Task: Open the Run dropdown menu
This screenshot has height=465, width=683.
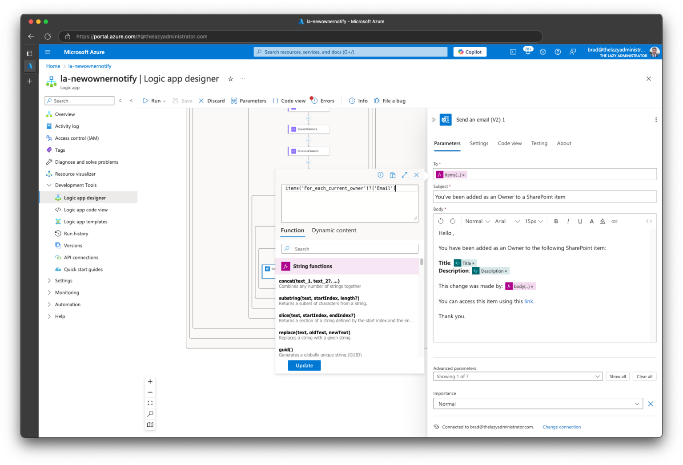Action: (154, 101)
